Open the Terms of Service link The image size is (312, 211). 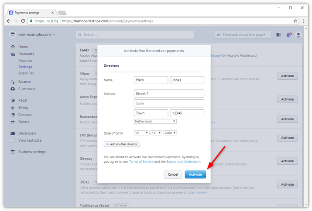[141, 162]
